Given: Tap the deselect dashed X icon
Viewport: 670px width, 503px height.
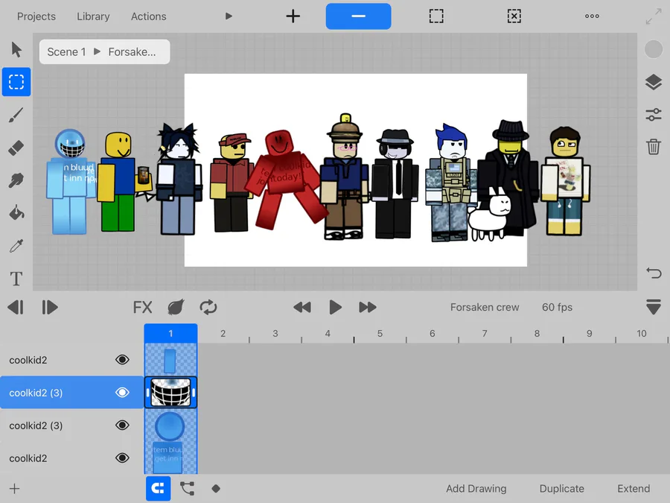Looking at the screenshot, I should (x=514, y=16).
